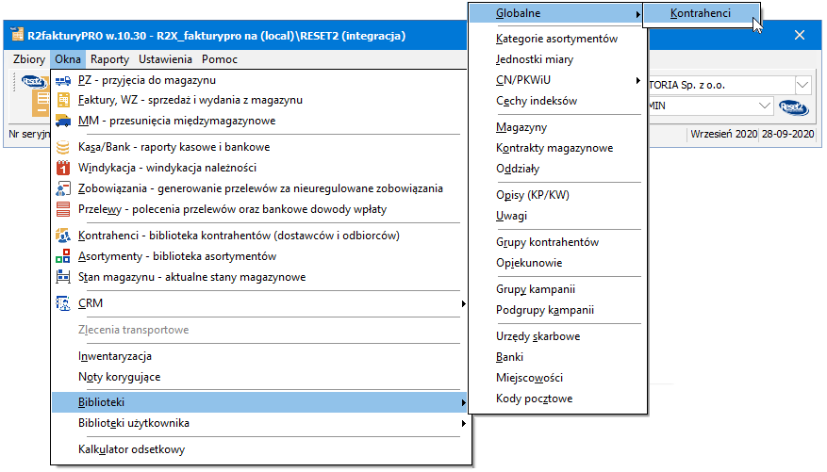Click the CRM icon
The height and width of the screenshot is (472, 827).
coord(63,303)
